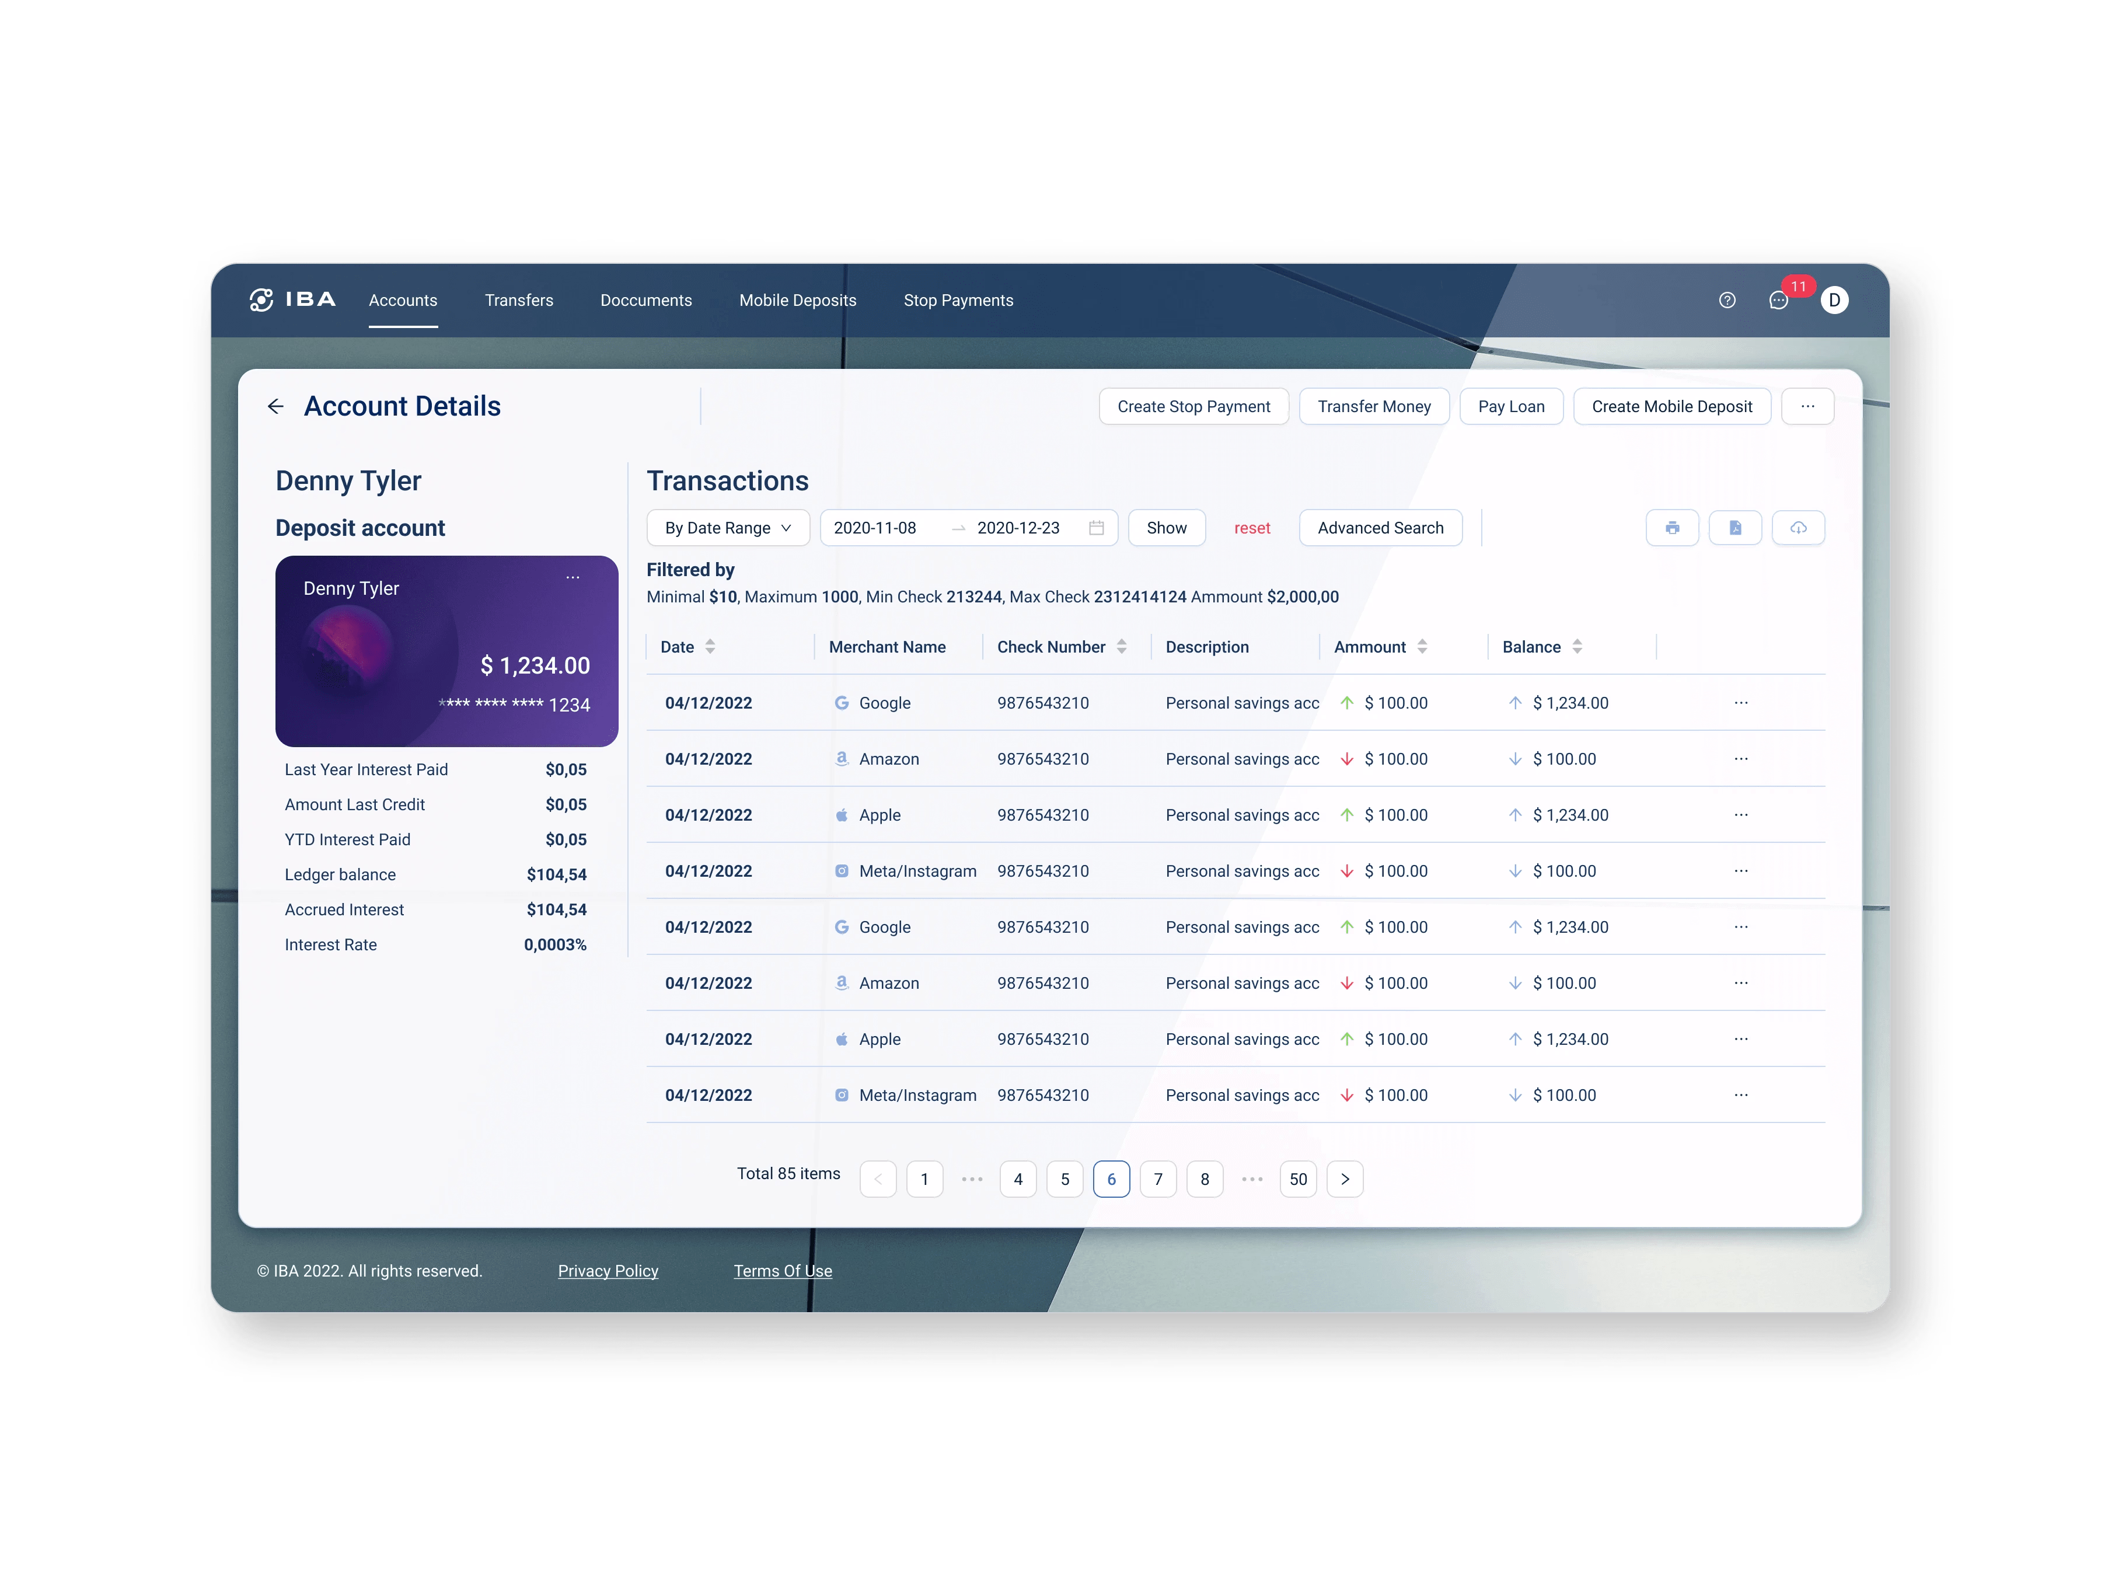Viewport: 2101px width, 1576px height.
Task: Click the print transactions icon
Action: [1671, 527]
